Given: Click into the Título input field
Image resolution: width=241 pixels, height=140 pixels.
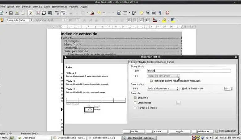Looking at the screenshot, I should (189, 71).
